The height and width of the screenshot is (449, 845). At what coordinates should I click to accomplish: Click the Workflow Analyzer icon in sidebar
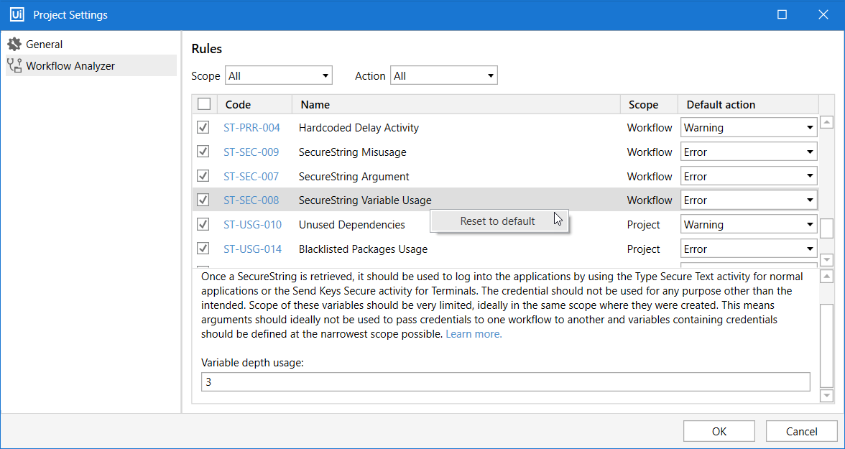coord(14,66)
